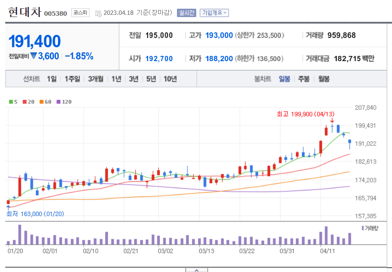This screenshot has height=272, width=392.
Task: Select the 3개월 line chart tab
Action: point(96,79)
